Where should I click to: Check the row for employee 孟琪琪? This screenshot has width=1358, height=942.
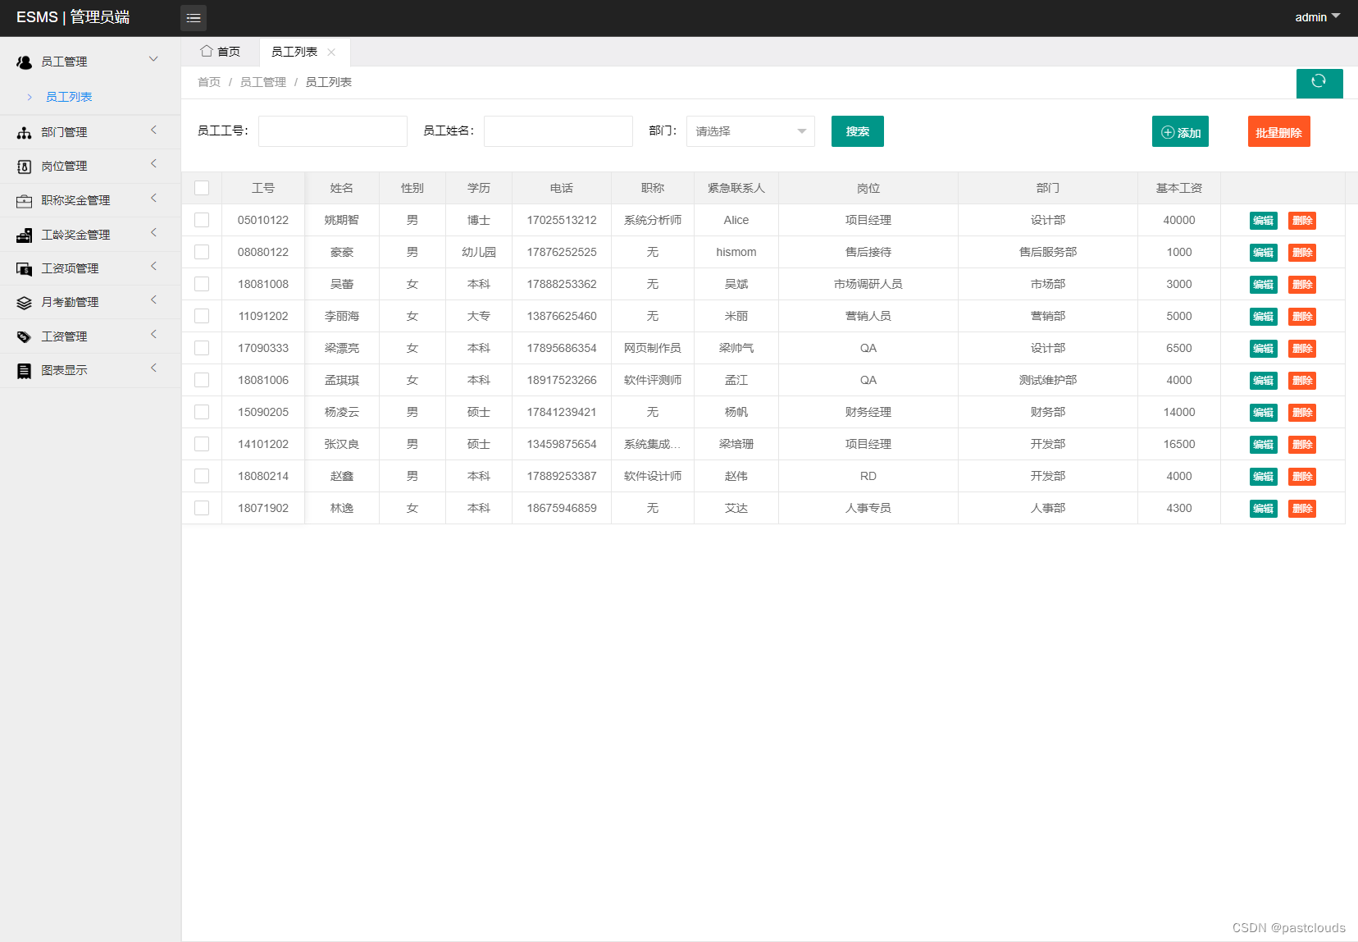click(202, 380)
